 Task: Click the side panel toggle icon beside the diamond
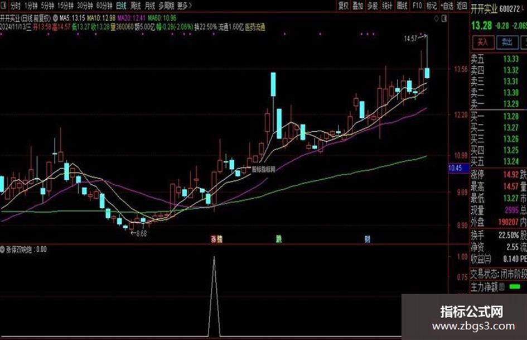[x=444, y=18]
